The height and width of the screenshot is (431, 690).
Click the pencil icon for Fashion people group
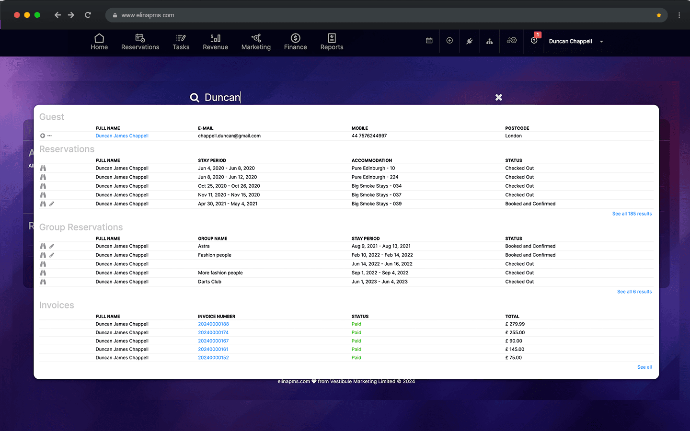52,255
